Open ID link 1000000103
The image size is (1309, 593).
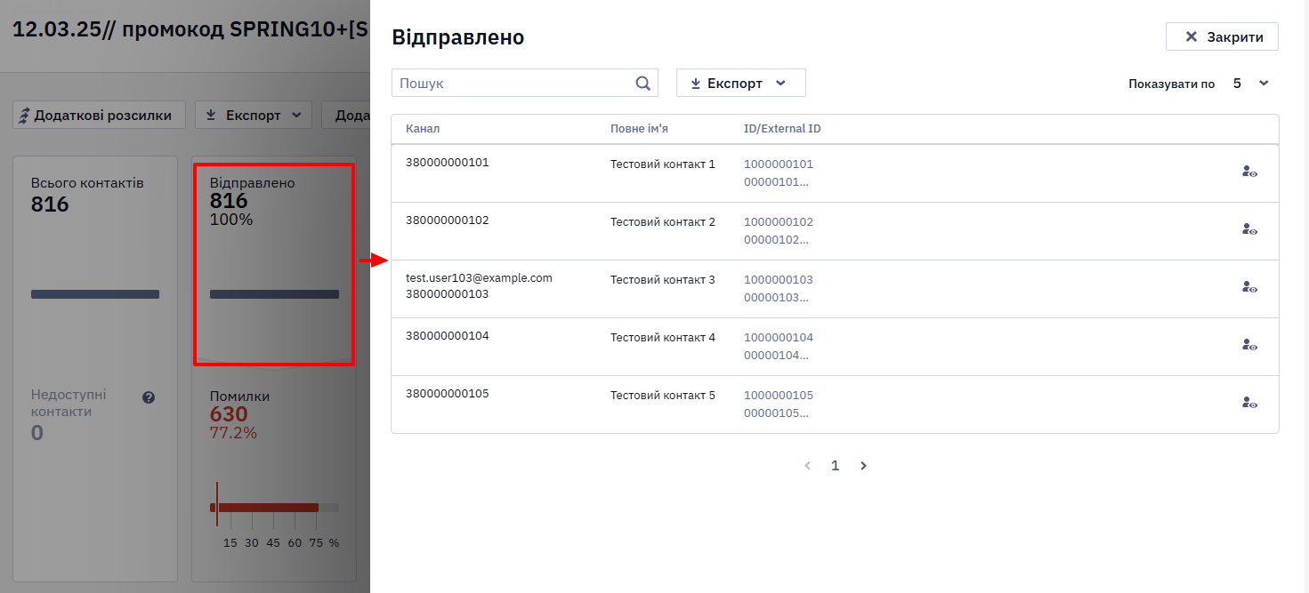(779, 280)
